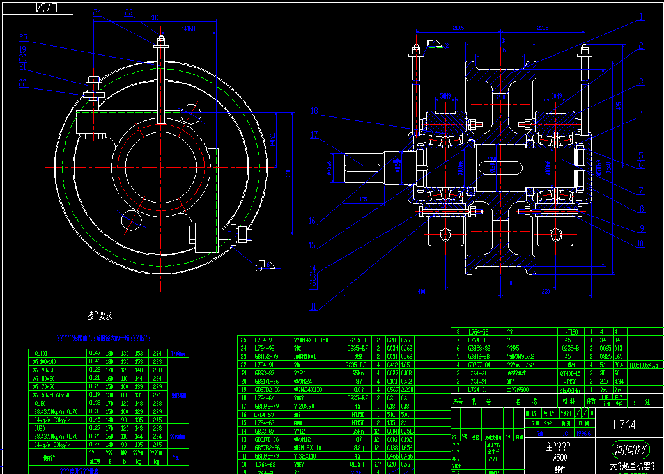
Task: Click the 技?要求 technical requirements heading
Action: tap(100, 315)
